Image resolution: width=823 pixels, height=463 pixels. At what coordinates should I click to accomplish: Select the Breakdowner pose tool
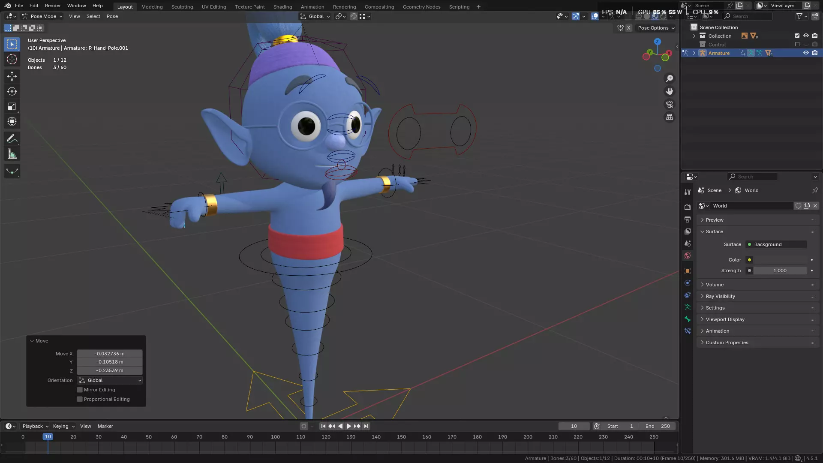[12, 171]
